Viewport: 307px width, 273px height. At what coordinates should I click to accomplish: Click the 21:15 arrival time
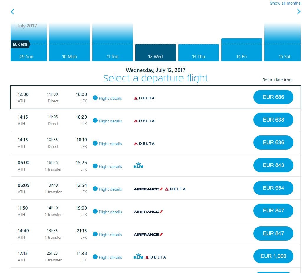coord(82,231)
